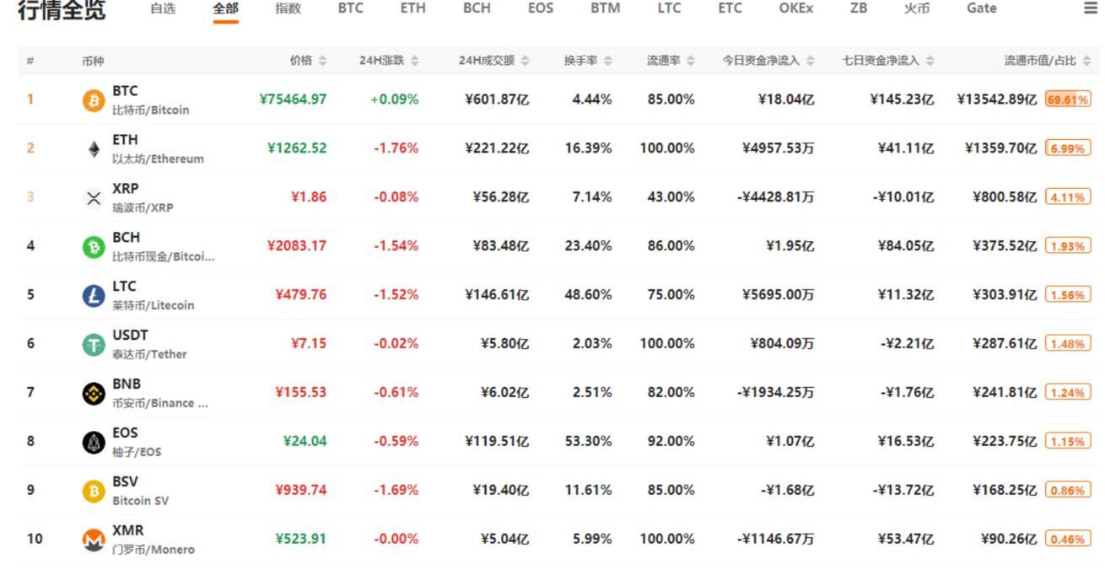This screenshot has width=1105, height=575.
Task: Switch to the 指数 tab
Action: point(288,8)
